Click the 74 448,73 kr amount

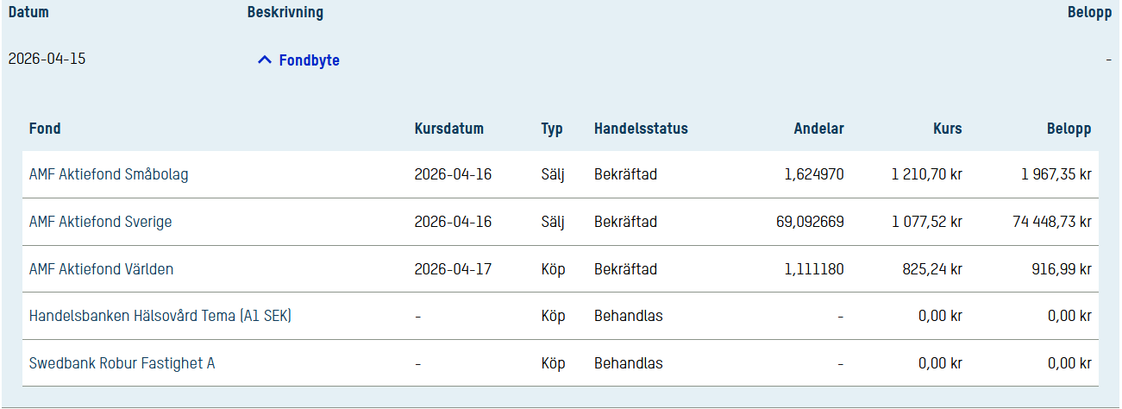pos(1051,222)
